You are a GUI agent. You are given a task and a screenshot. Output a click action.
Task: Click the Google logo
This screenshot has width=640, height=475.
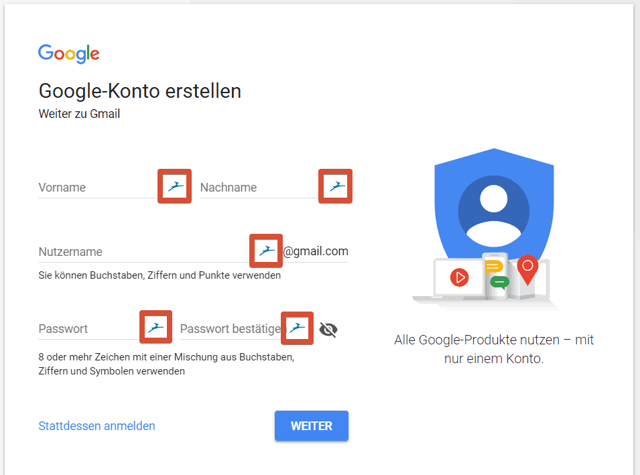pos(69,54)
